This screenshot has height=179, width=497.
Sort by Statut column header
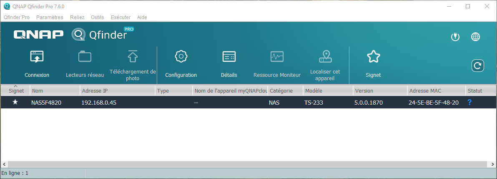click(x=481, y=91)
